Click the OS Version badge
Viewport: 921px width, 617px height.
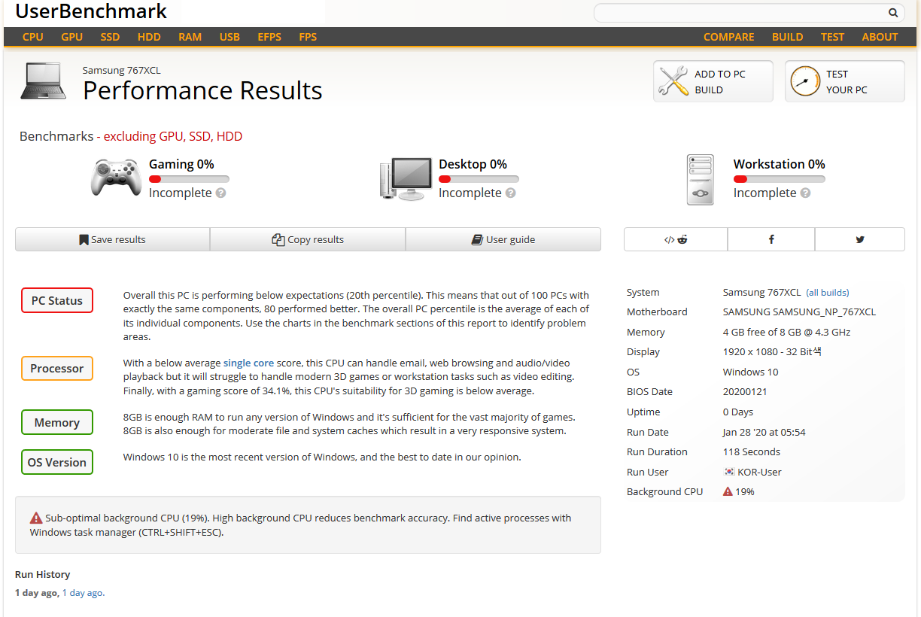click(57, 462)
